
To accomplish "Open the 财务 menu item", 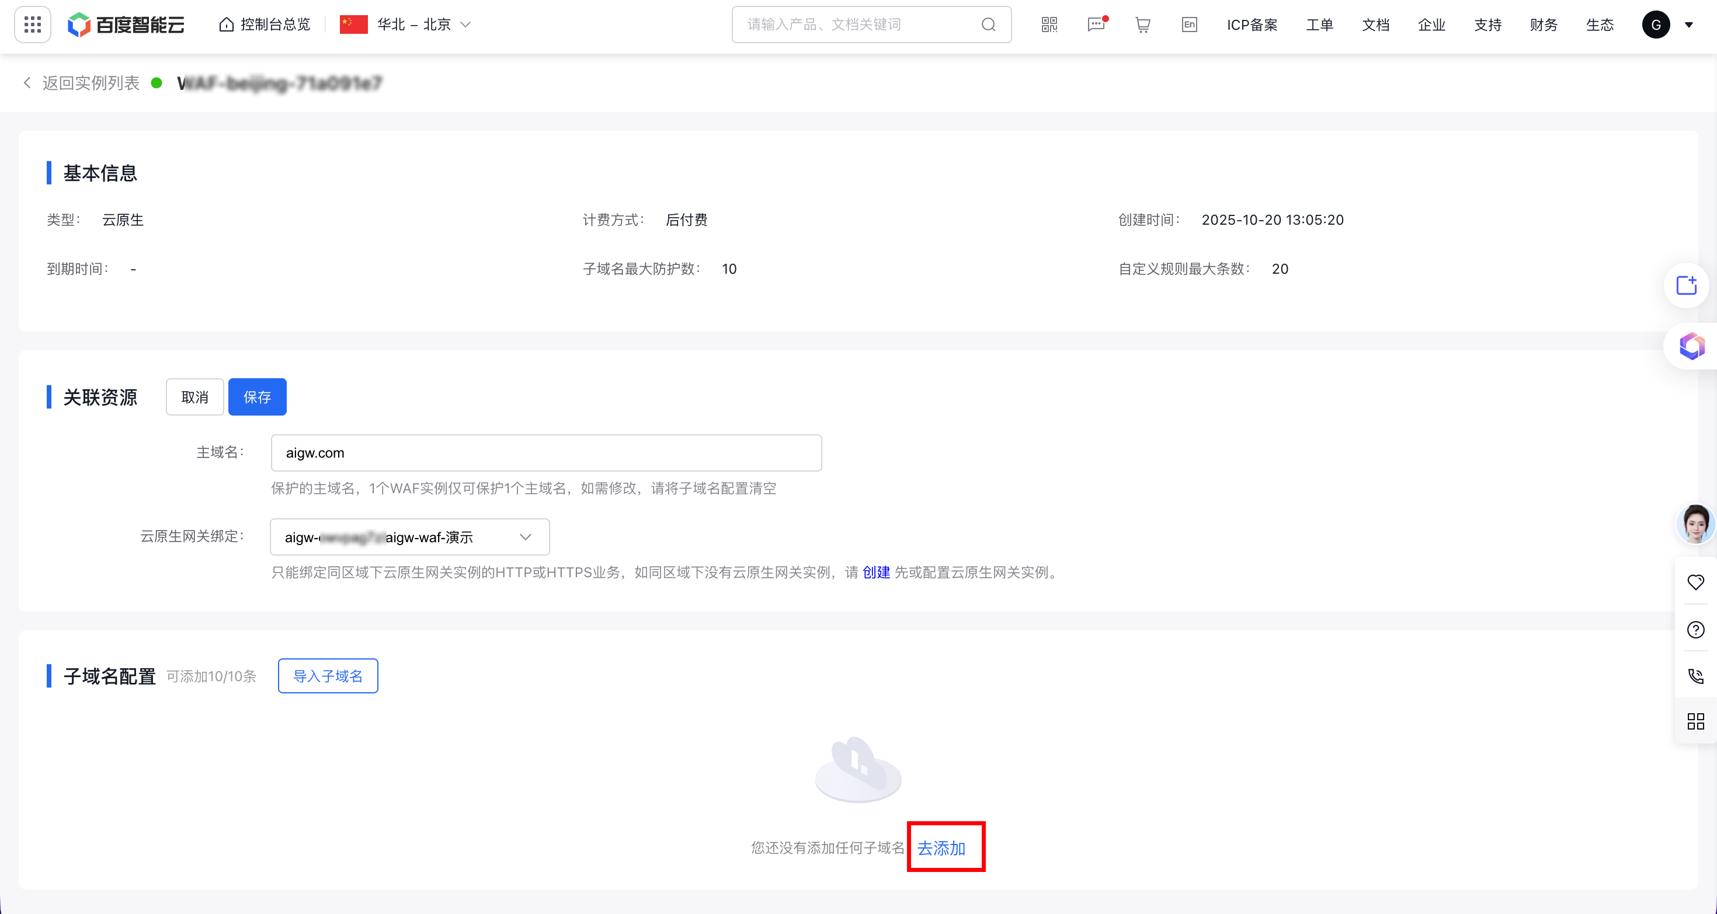I will 1543,25.
